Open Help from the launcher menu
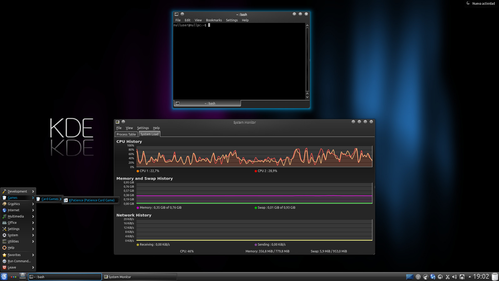This screenshot has width=499, height=281. pos(18,248)
